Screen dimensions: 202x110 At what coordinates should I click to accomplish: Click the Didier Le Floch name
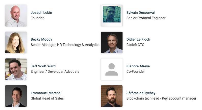[x=138, y=39]
